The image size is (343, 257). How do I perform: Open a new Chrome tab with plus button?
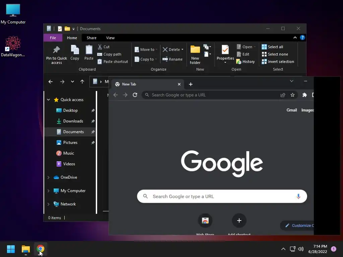[x=191, y=84]
